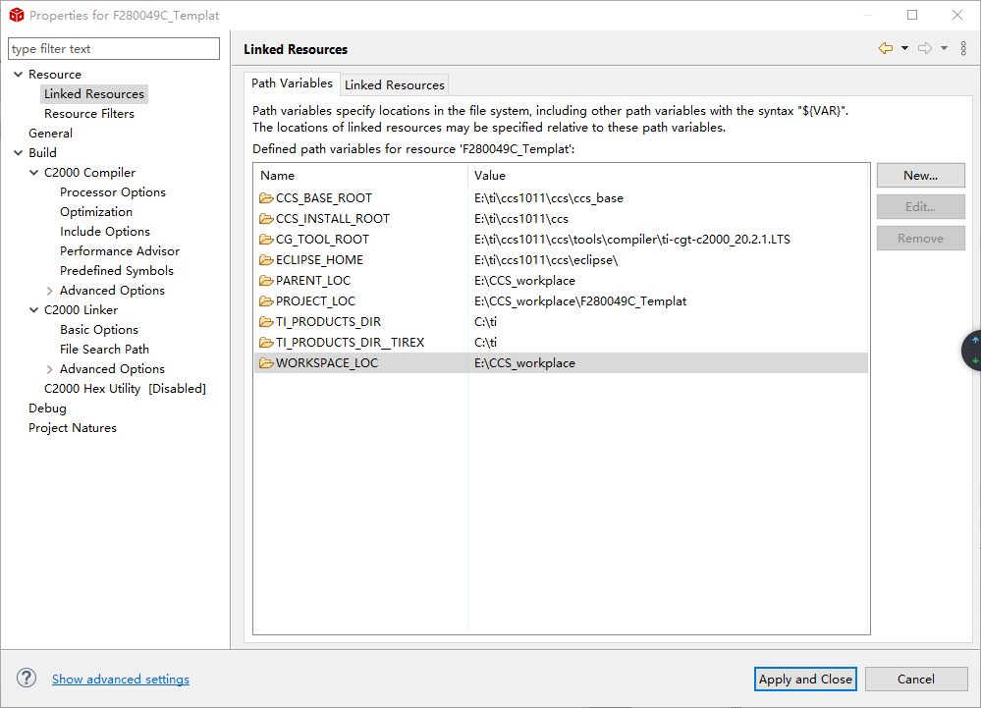The image size is (981, 708).
Task: Click the New... button
Action: [920, 176]
